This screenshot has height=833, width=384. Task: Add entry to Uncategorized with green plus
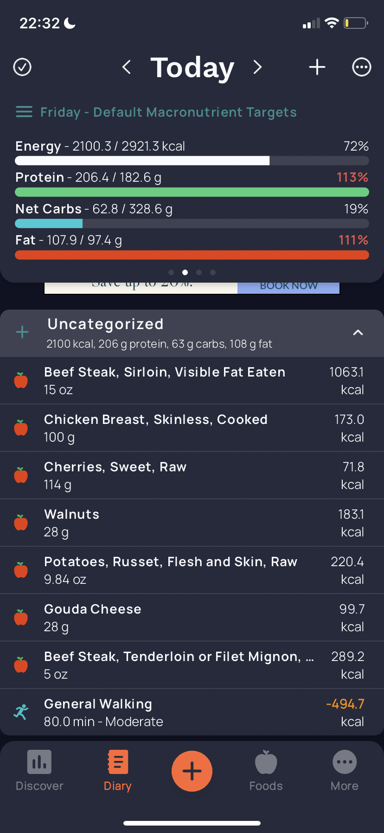click(22, 332)
